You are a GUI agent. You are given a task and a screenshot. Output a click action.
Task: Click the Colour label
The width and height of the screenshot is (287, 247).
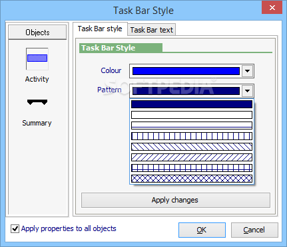coord(111,70)
